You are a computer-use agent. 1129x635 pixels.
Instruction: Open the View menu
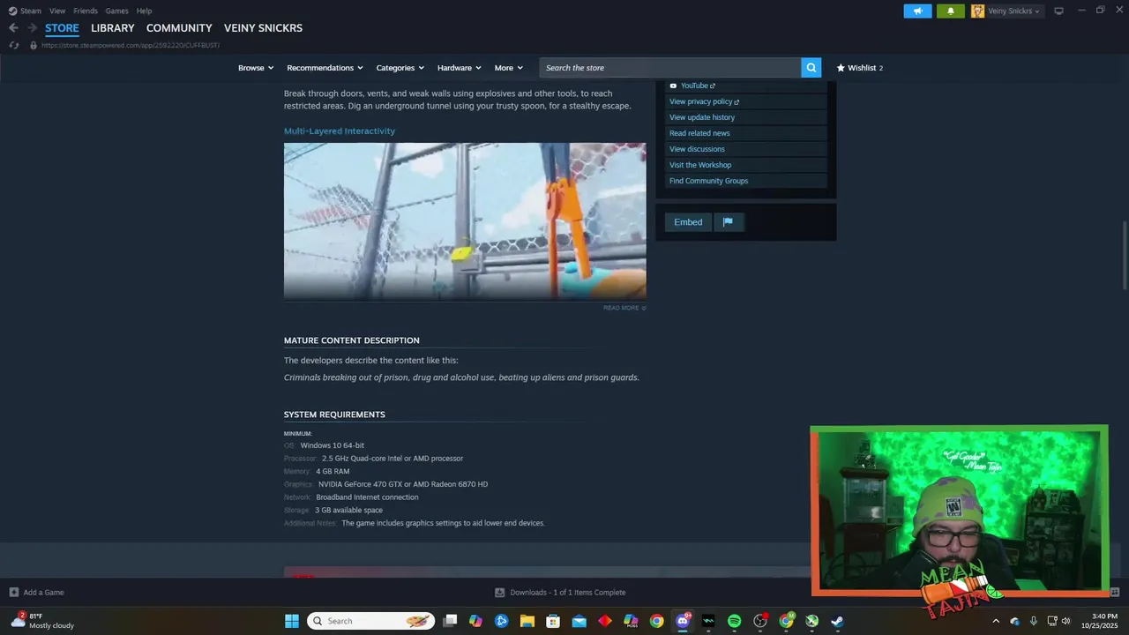pyautogui.click(x=57, y=11)
